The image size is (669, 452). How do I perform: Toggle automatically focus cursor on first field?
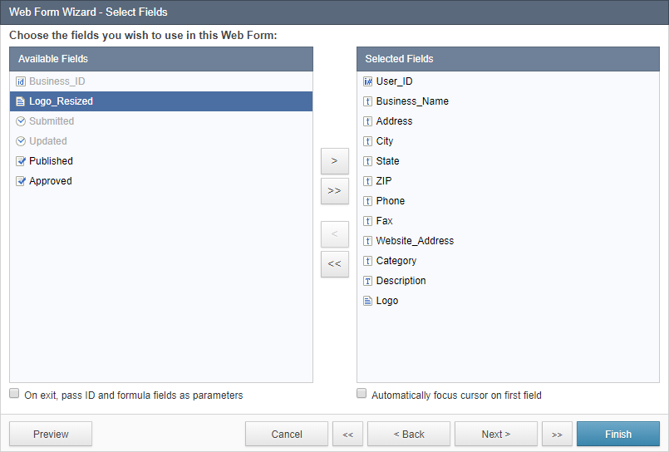[x=362, y=393]
